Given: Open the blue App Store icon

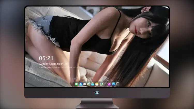Looking at the screenshot, I should coord(114,84).
